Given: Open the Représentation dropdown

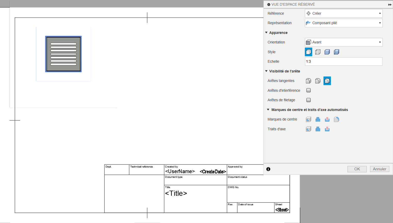Looking at the screenshot, I should click(x=344, y=23).
